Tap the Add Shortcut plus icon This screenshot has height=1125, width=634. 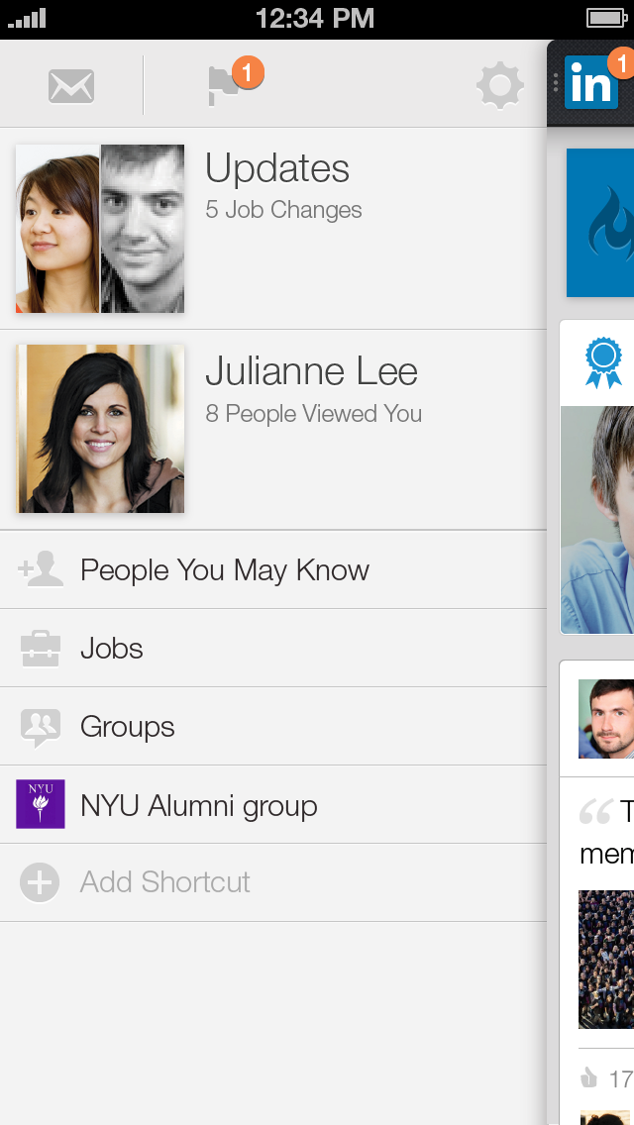point(41,882)
